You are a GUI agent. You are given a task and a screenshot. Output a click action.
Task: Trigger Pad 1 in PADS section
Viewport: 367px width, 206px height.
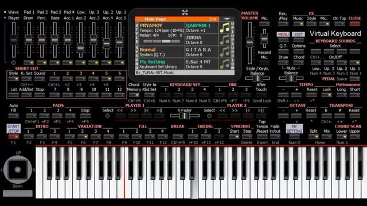[x=31, y=116]
